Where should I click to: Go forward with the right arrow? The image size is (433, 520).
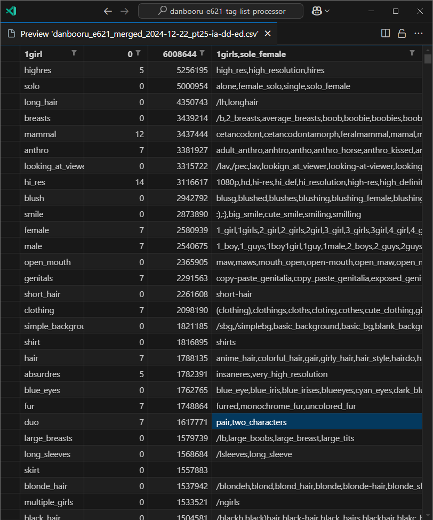coord(124,11)
